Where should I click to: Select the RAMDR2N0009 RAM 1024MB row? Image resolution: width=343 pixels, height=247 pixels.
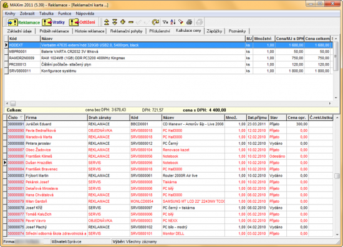point(168,58)
